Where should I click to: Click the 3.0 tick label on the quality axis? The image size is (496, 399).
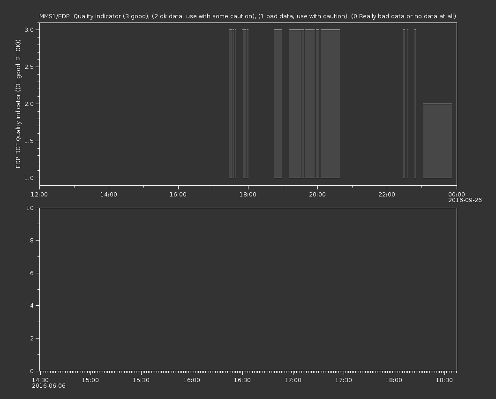click(29, 30)
